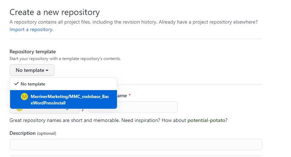Open the "Import a repository" link
This screenshot has width=291, height=157.
coord(31,30)
